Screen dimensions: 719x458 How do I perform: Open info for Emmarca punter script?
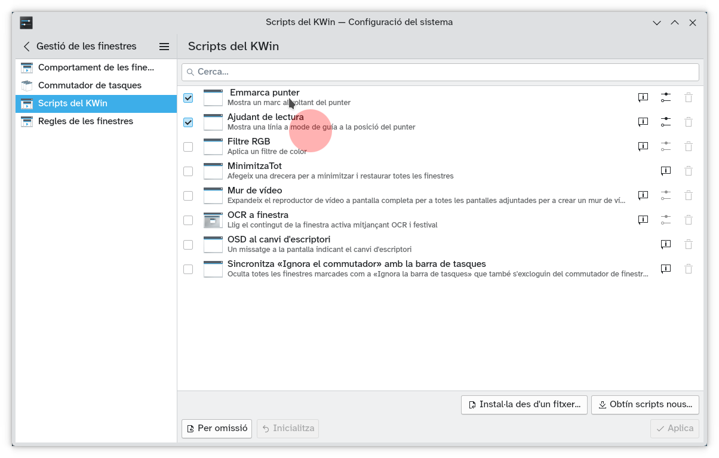643,97
